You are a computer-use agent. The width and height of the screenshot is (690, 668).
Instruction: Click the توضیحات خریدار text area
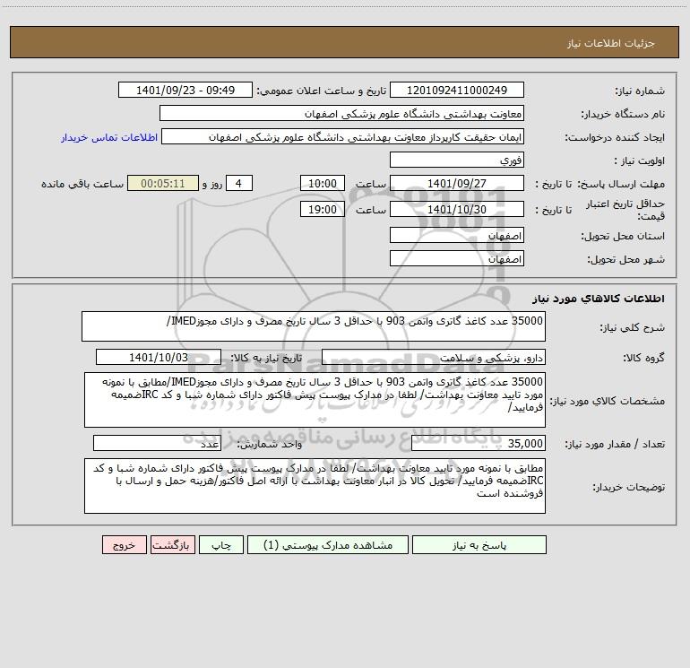coord(315,486)
